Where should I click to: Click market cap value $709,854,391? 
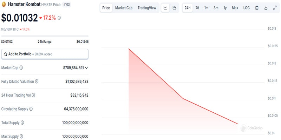pos(73,68)
